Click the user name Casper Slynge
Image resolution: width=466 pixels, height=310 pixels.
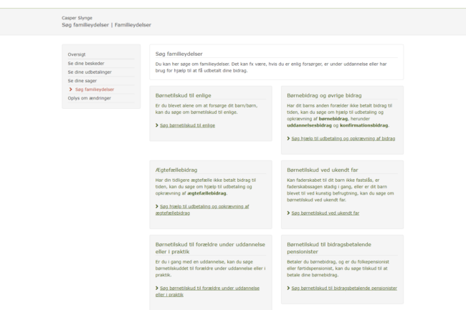point(77,18)
